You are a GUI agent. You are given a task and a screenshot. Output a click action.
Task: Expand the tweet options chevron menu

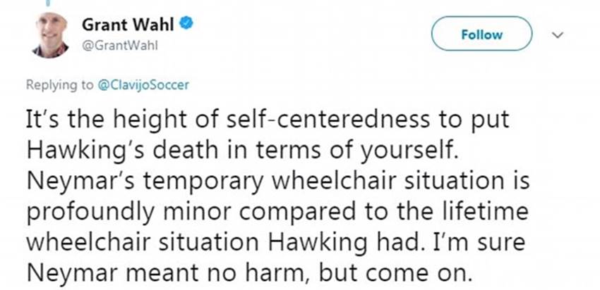(x=555, y=33)
